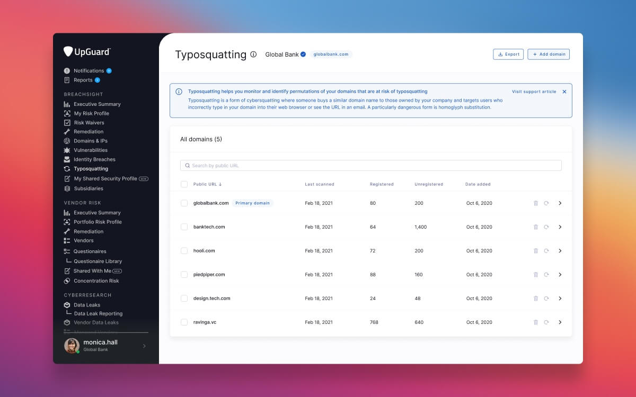
Task: Rescan banktech.com using its refresh icon
Action: tap(546, 227)
